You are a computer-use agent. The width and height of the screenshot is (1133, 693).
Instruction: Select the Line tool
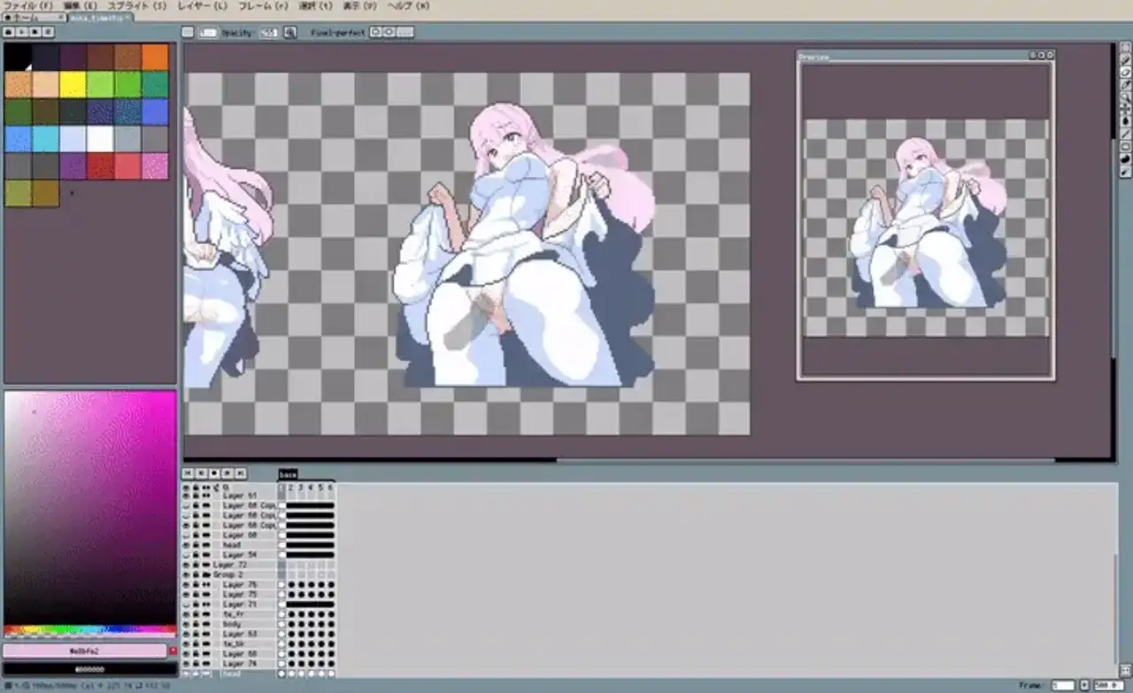(1125, 134)
